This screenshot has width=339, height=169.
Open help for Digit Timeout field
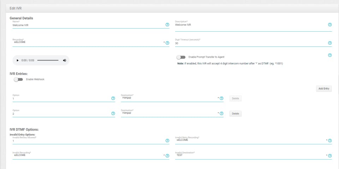330,43
